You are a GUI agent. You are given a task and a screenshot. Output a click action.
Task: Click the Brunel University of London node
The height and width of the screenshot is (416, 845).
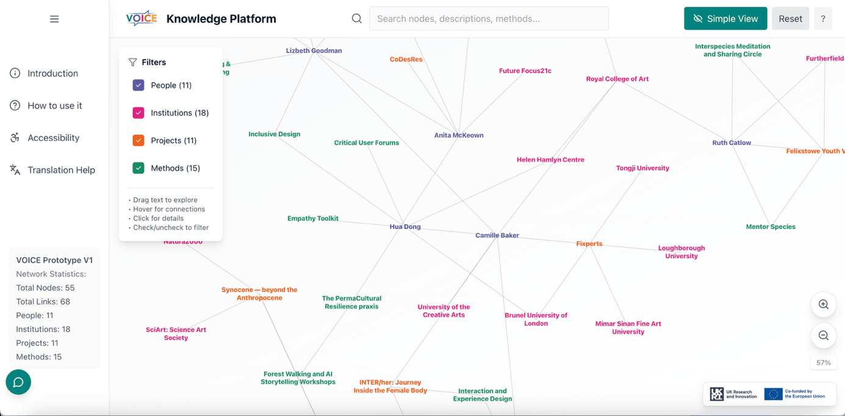[536, 319]
